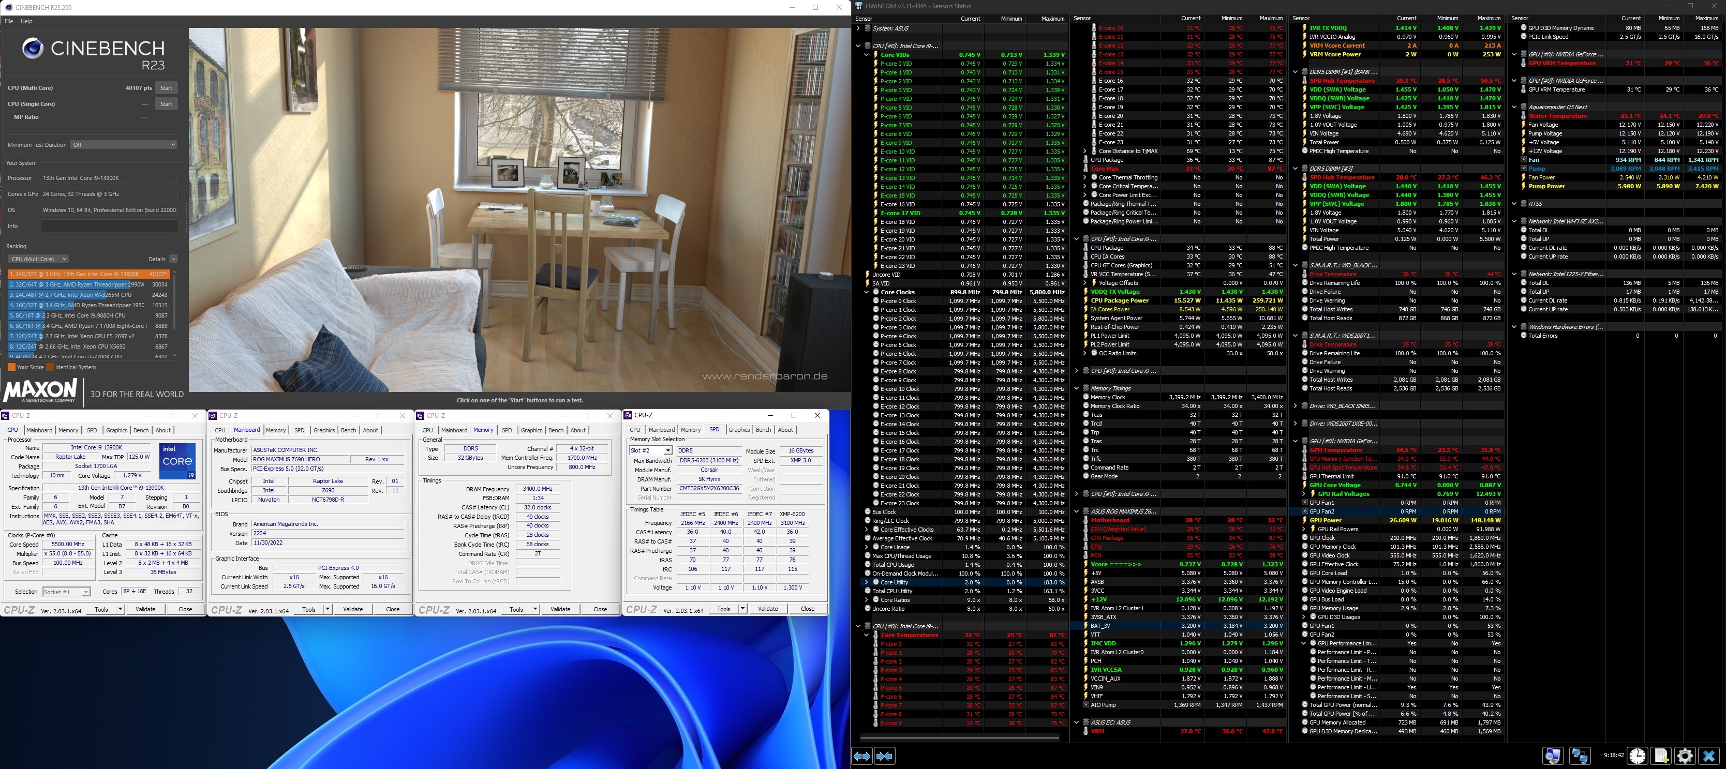Switch to CPU tab in SPD CPU-Z window

[x=634, y=430]
